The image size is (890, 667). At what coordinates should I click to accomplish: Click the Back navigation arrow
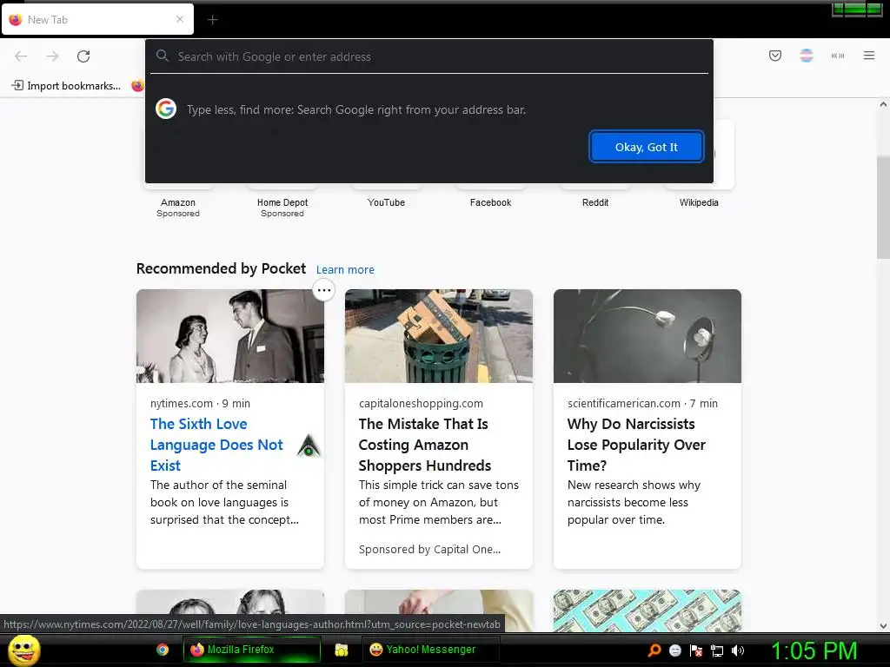(21, 56)
